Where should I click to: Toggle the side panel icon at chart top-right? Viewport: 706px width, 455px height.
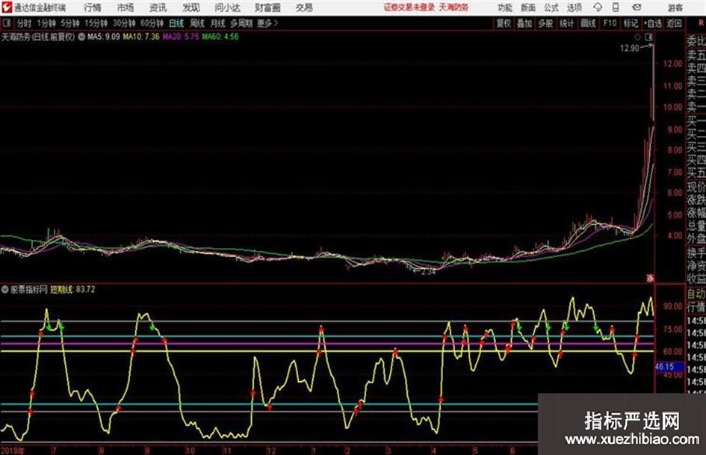pyautogui.click(x=648, y=37)
